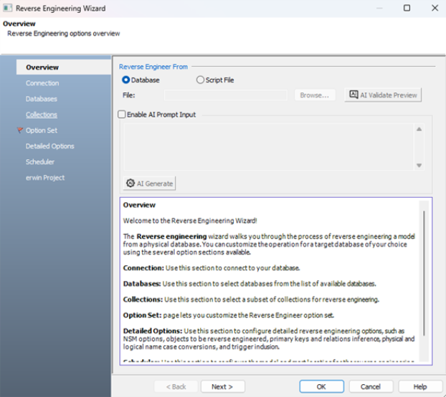Click the AI Generate gear icon
The width and height of the screenshot is (446, 397).
coord(131,183)
